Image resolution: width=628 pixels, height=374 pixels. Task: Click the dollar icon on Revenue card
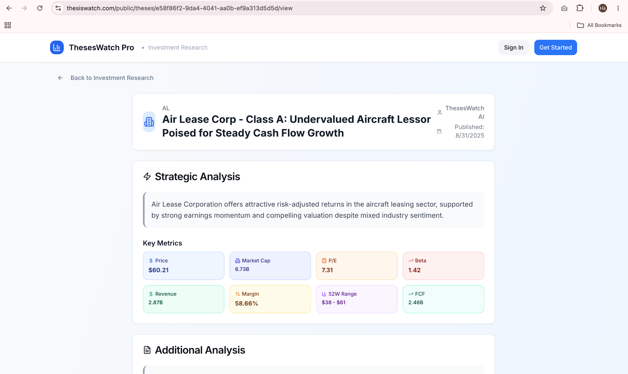pyautogui.click(x=151, y=294)
